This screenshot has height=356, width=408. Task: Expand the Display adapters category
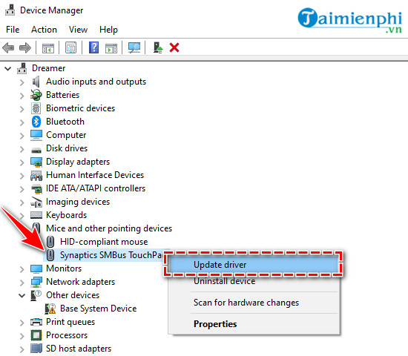tap(22, 162)
